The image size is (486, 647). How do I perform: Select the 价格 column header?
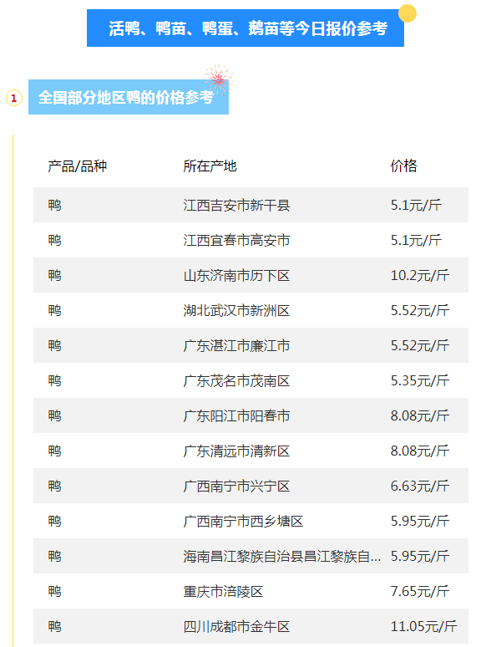(403, 166)
